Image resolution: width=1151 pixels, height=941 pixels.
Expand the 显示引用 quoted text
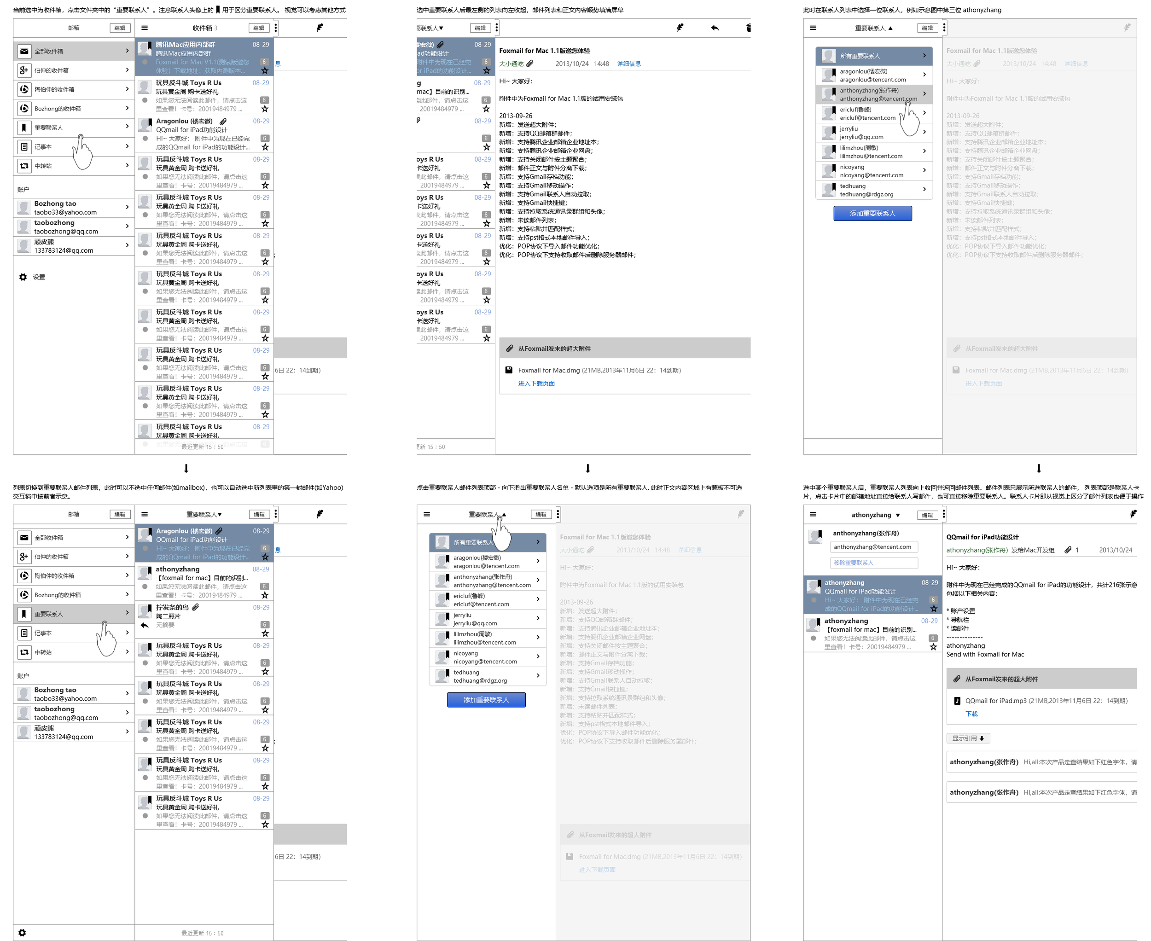(x=968, y=738)
